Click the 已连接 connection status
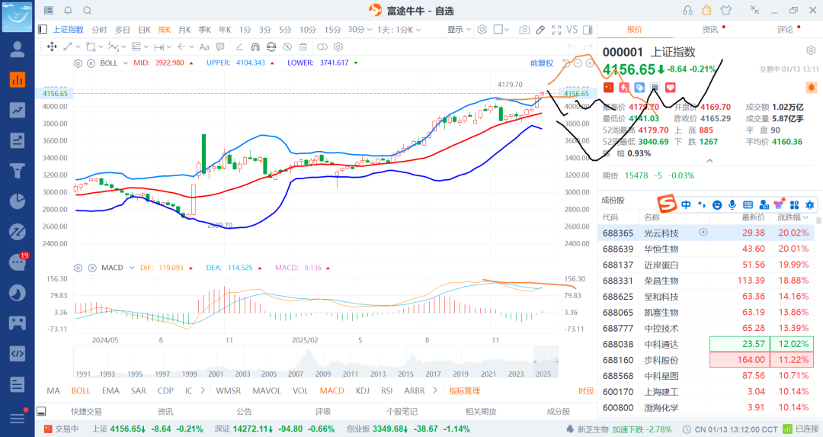823x437 pixels. tap(801, 429)
